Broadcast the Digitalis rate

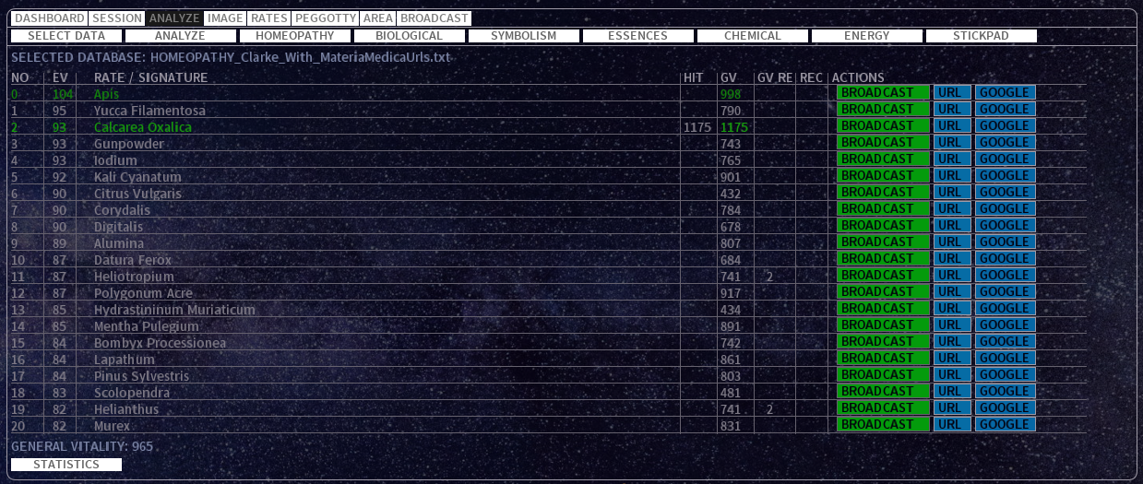tap(883, 225)
